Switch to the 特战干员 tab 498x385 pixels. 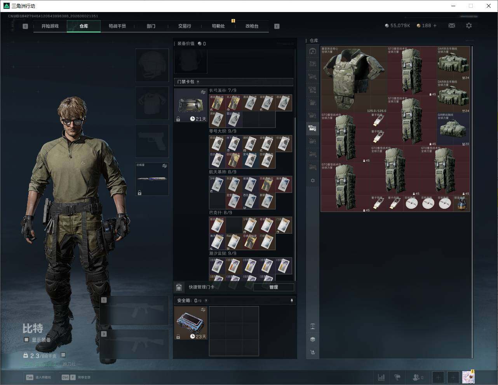coord(117,26)
